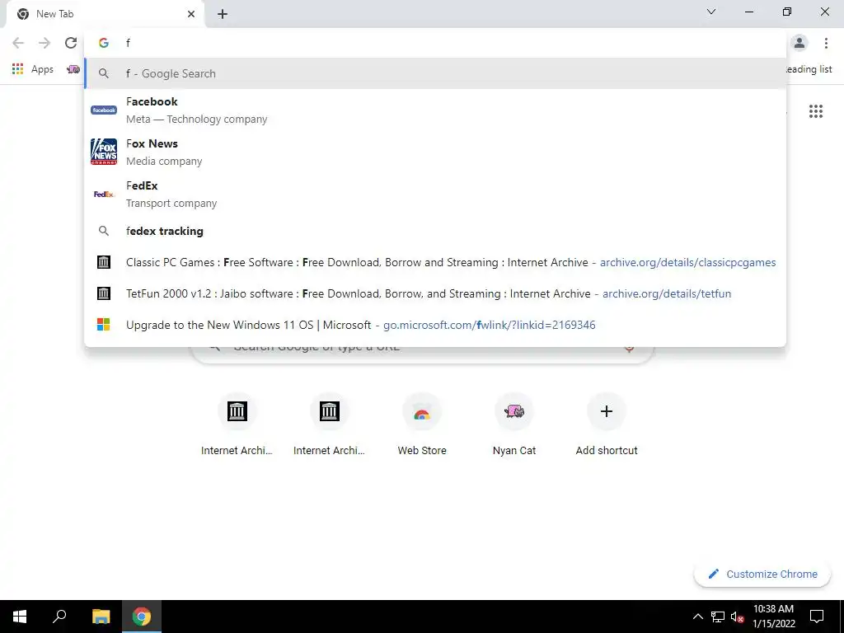Open the Windows notification center
The width and height of the screenshot is (844, 633).
pos(817,617)
